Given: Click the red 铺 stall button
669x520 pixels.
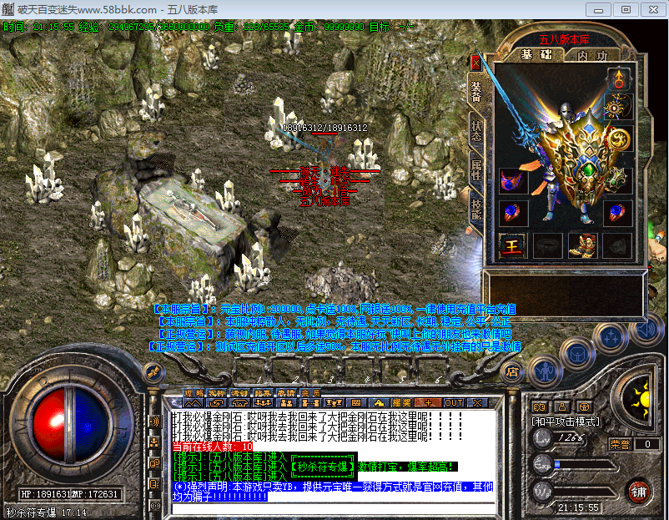Looking at the screenshot, I should pos(638,492).
